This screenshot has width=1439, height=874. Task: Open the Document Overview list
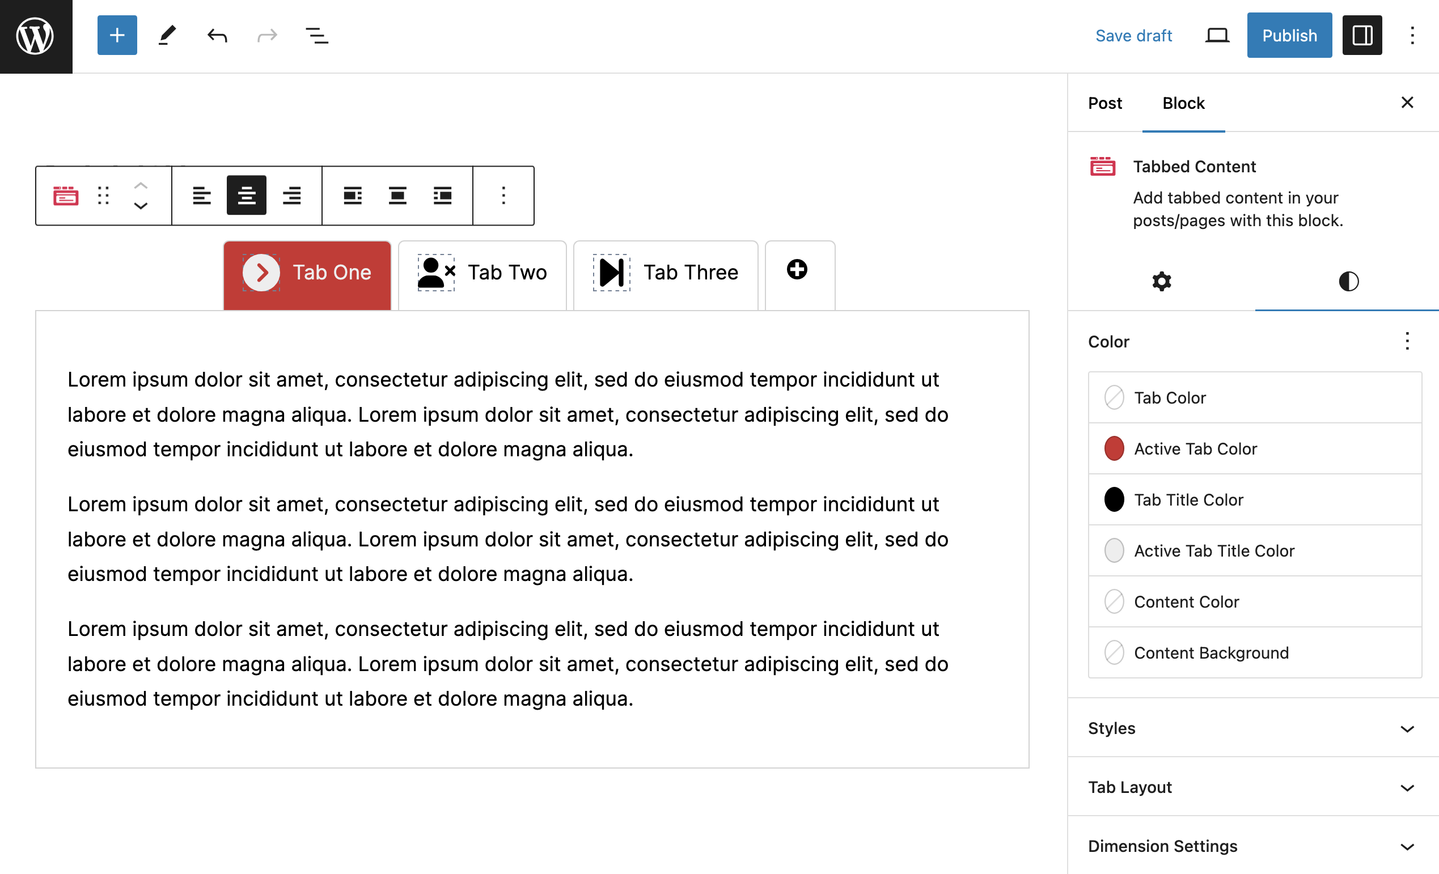coord(317,36)
